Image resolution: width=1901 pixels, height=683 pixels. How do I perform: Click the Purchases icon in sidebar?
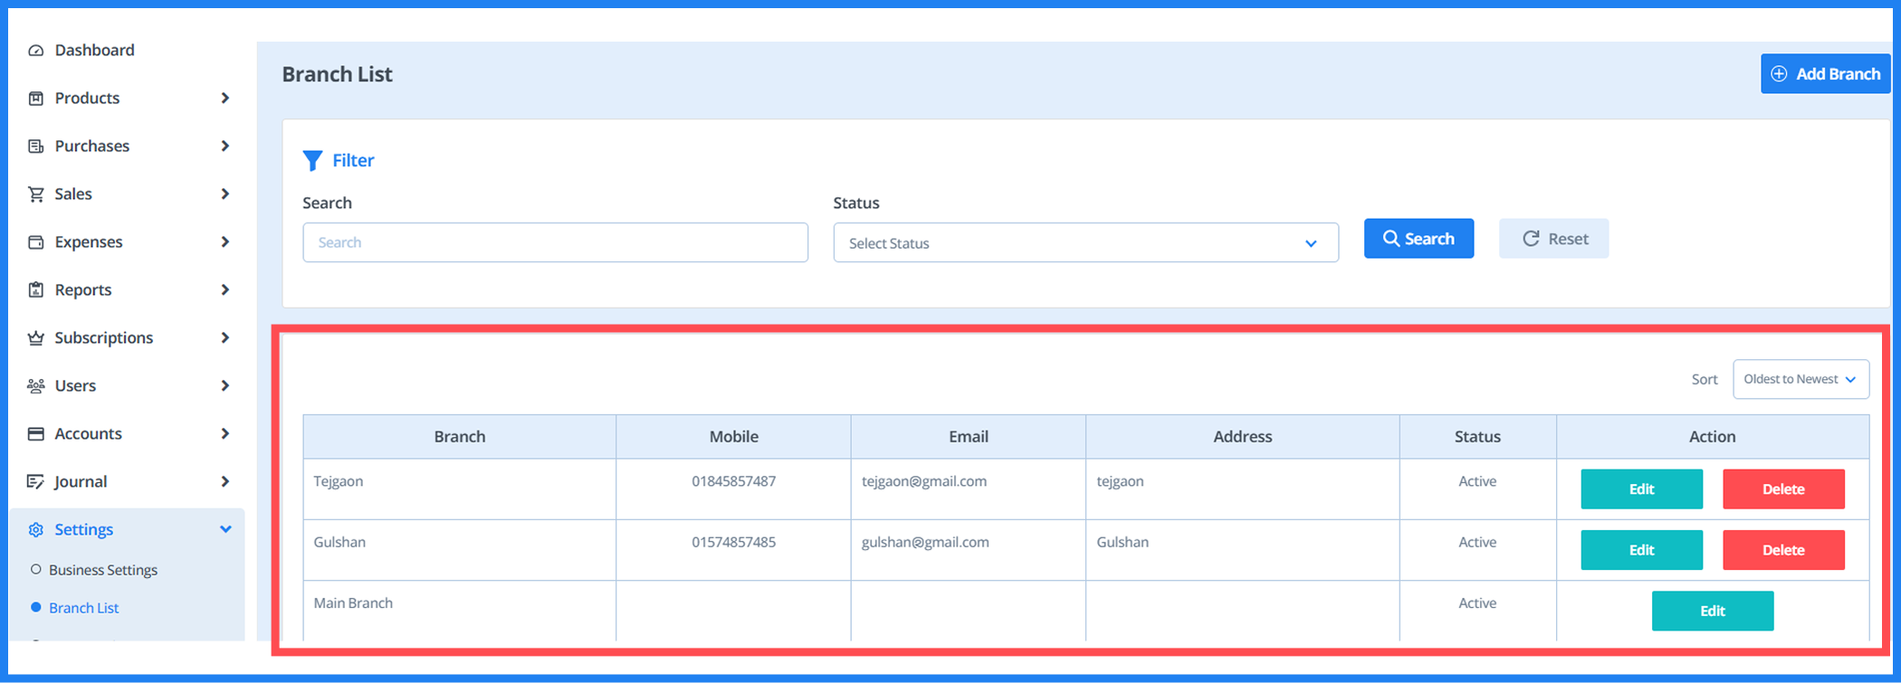(x=36, y=147)
